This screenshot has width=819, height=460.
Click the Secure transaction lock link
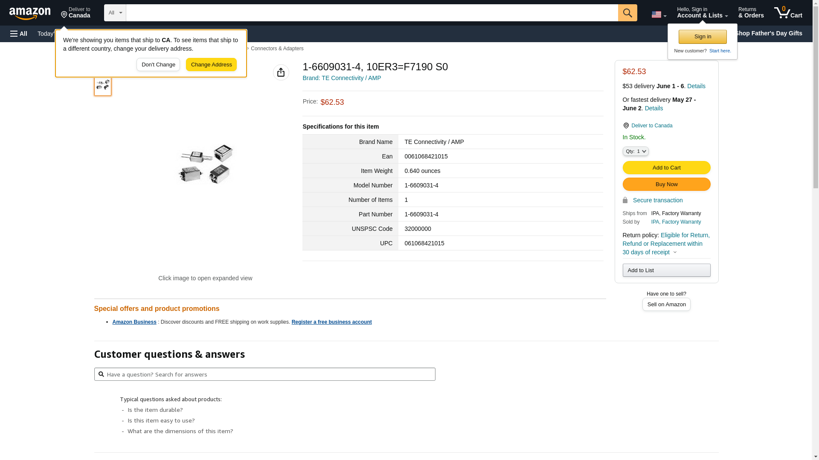657,200
